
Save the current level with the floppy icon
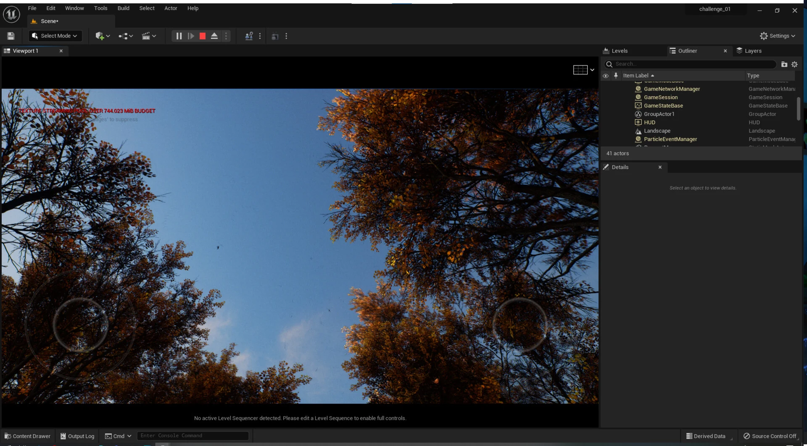pos(11,36)
